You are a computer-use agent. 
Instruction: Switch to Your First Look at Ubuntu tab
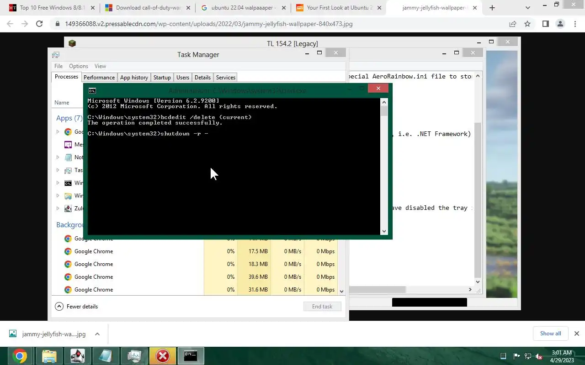[339, 8]
